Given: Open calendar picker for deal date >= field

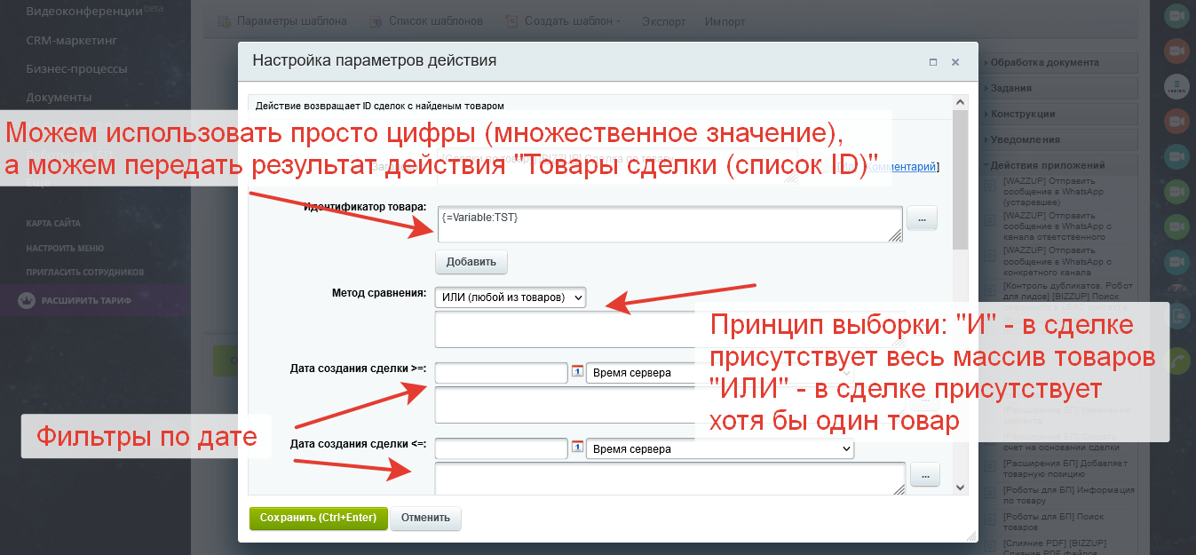Looking at the screenshot, I should (x=576, y=373).
